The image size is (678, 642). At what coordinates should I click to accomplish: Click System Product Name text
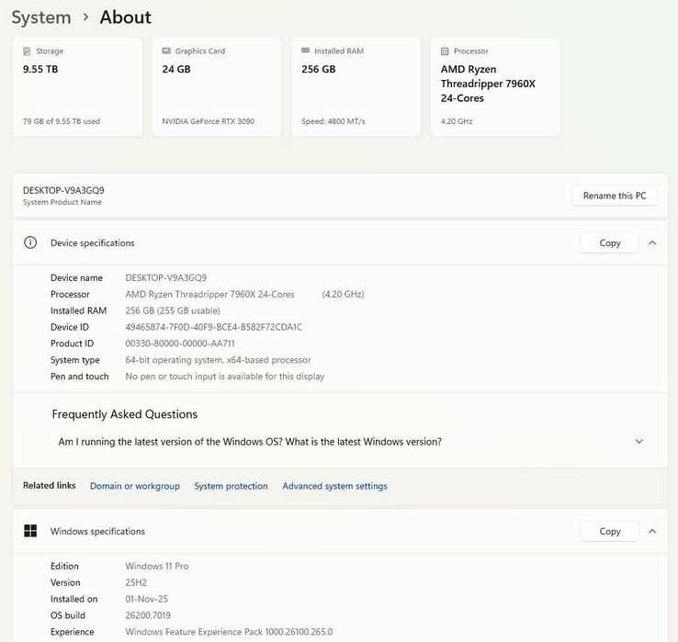tap(62, 202)
